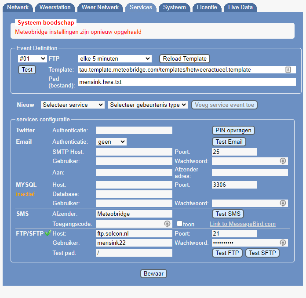
Task: Click the MYSQL Wachtwoord field key icon
Action: tap(283, 203)
